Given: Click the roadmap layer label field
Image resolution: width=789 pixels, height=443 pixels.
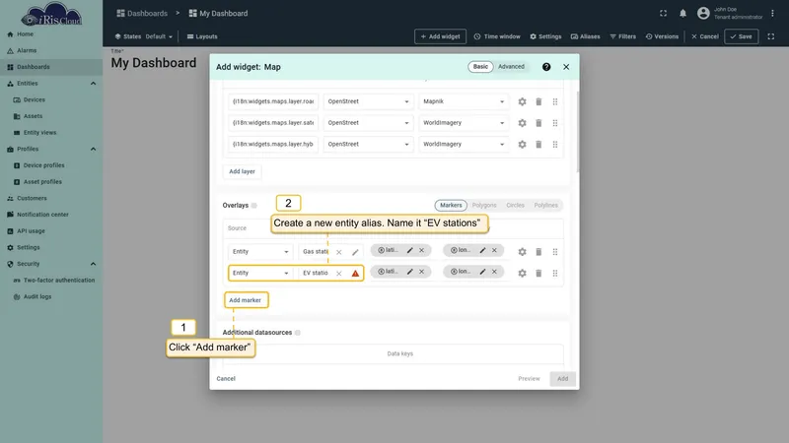Looking at the screenshot, I should point(273,101).
